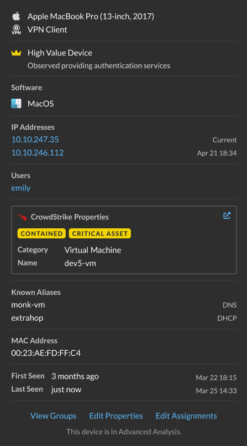The image size is (247, 446).
Task: Open user emily
Action: click(x=21, y=188)
